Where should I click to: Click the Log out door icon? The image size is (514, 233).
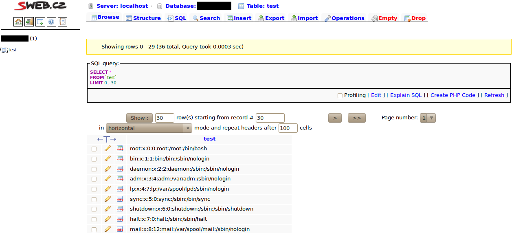coord(29,22)
